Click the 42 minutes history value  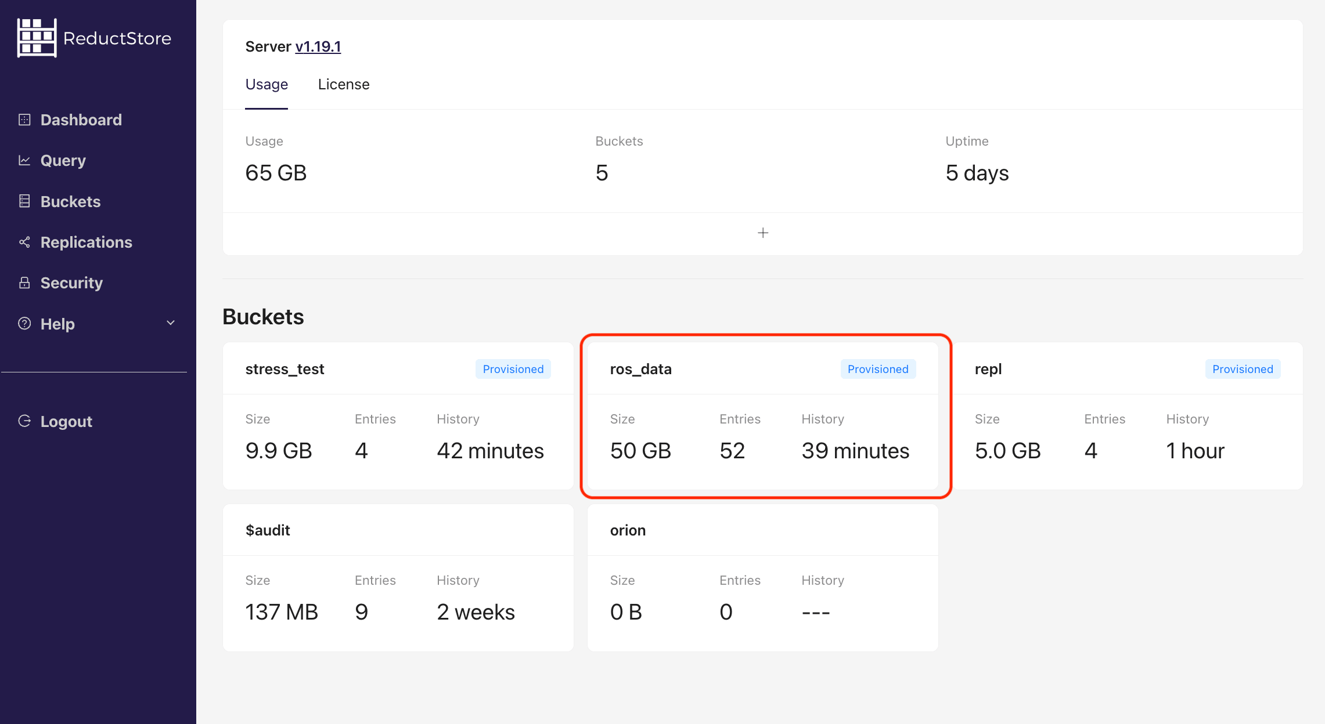coord(490,451)
